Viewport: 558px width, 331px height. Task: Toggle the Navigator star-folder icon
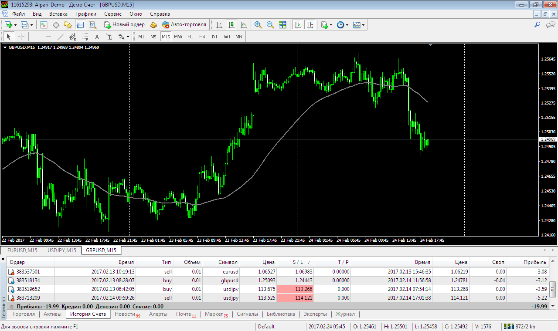coord(68,25)
